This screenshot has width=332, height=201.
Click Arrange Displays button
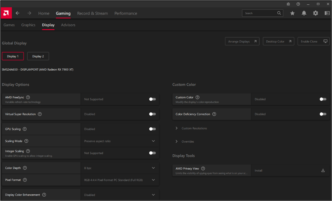(x=242, y=41)
